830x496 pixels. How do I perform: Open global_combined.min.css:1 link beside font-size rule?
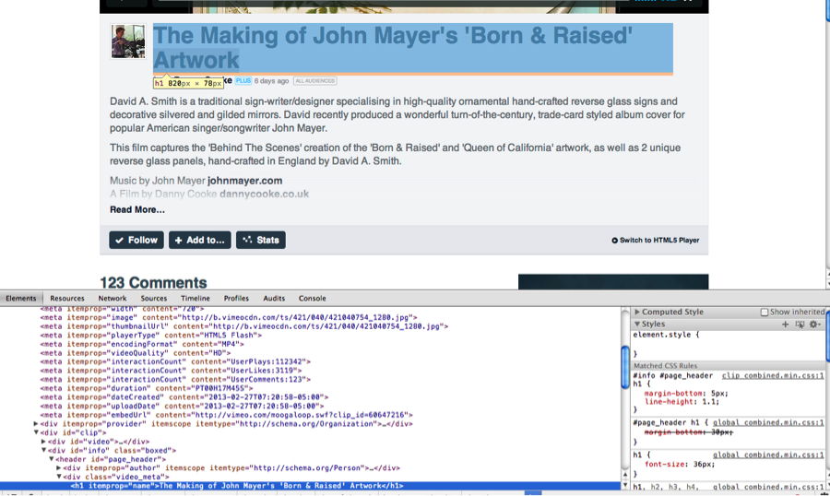click(x=767, y=455)
